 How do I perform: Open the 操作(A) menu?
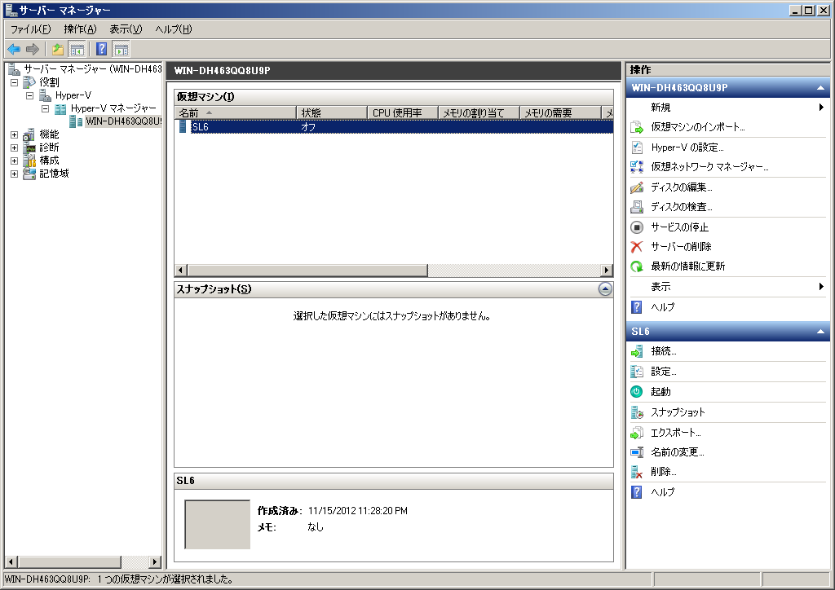[80, 29]
